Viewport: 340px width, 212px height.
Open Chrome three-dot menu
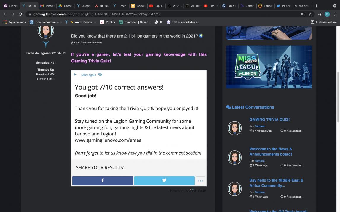[x=335, y=14]
